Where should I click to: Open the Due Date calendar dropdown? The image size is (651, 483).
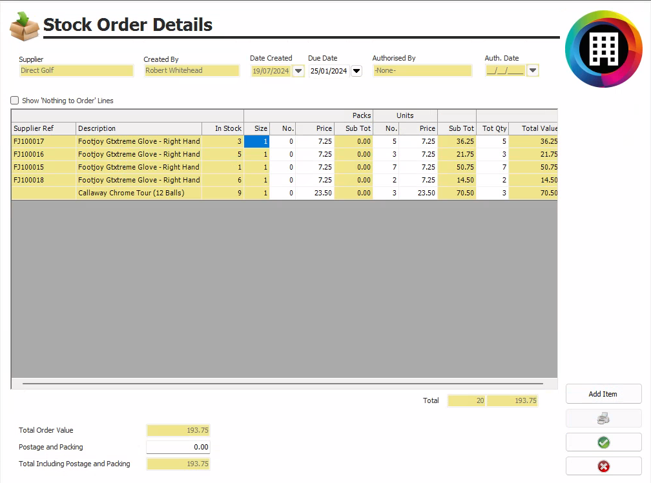click(x=356, y=71)
